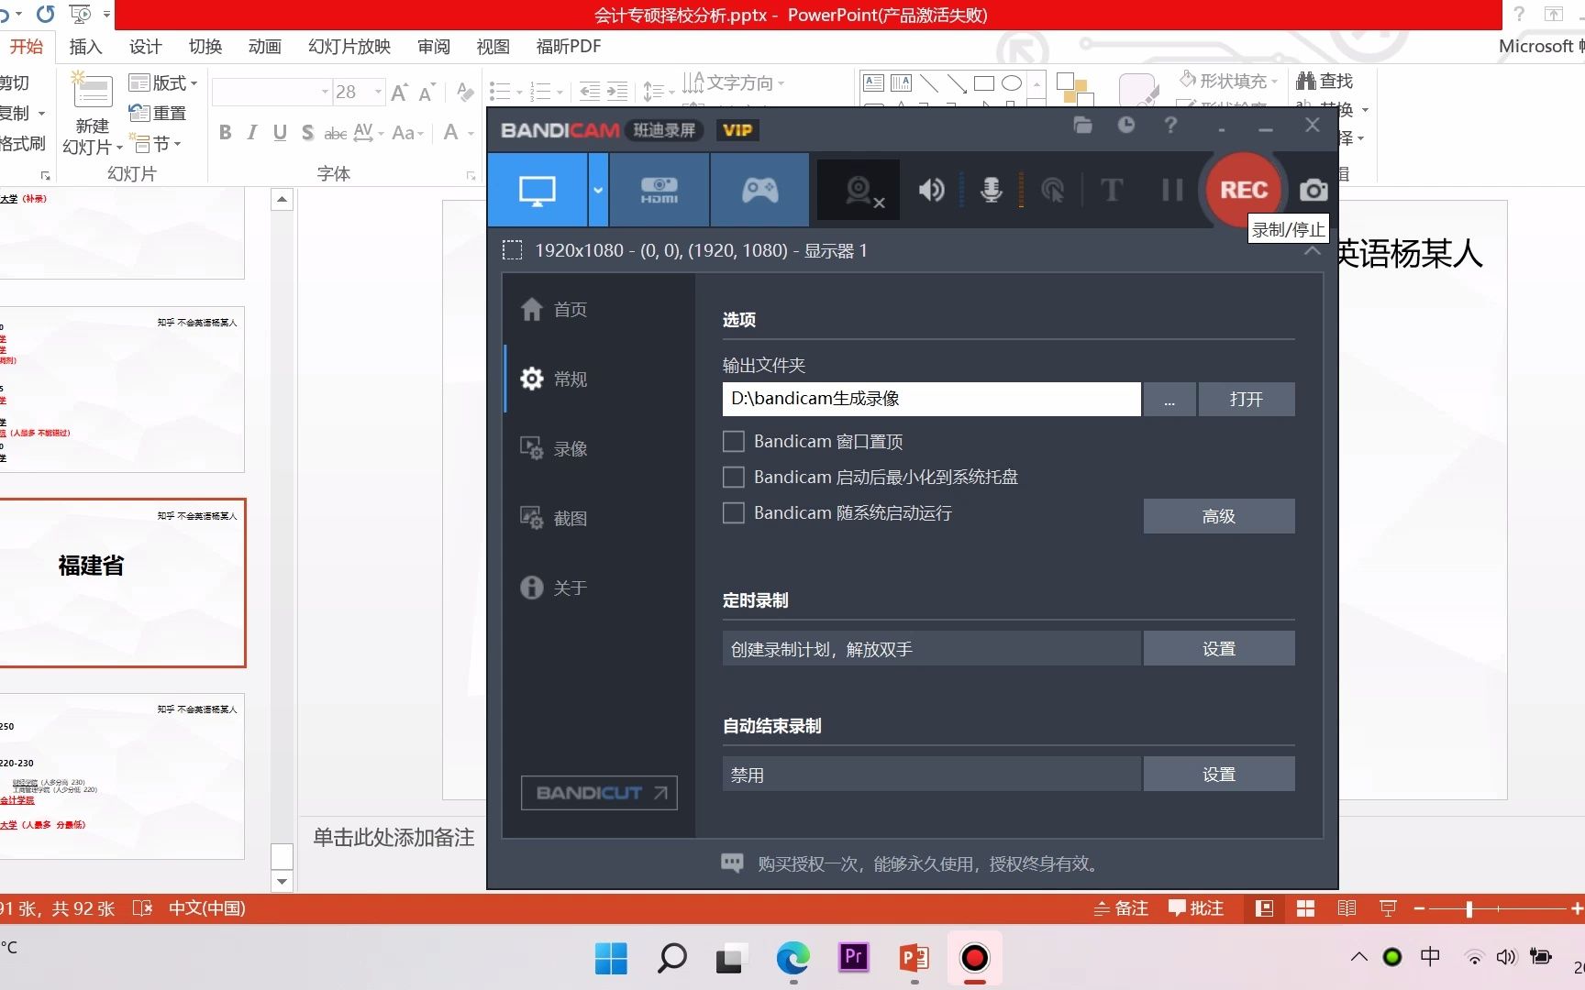
Task: Open 批注 comments in status bar
Action: (1195, 908)
